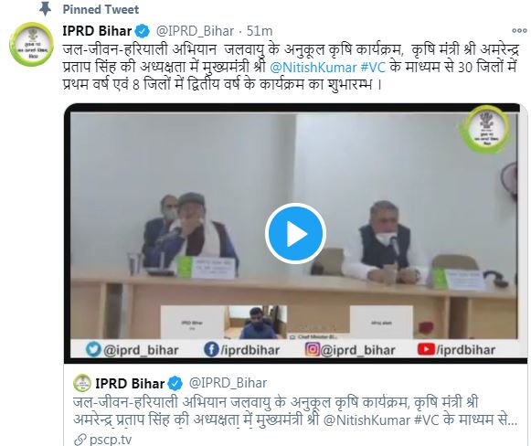Open the #VC hashtag link
This screenshot has width=531, height=446.
click(x=373, y=67)
